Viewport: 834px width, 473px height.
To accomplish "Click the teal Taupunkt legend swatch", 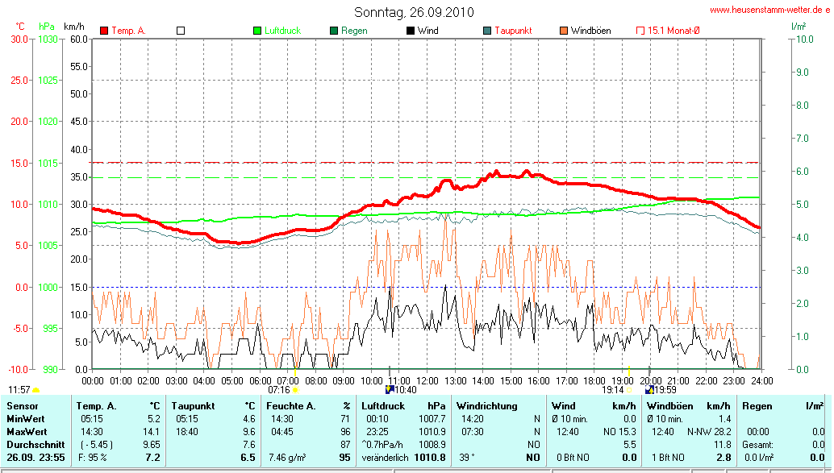I will [x=487, y=31].
